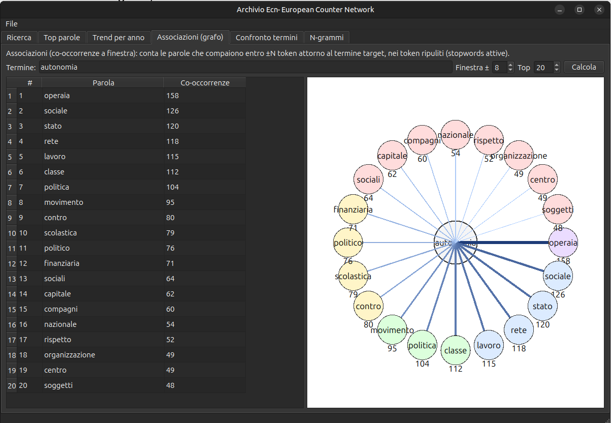Select the 'capitale' graph node
The height and width of the screenshot is (423, 611).
tap(392, 156)
